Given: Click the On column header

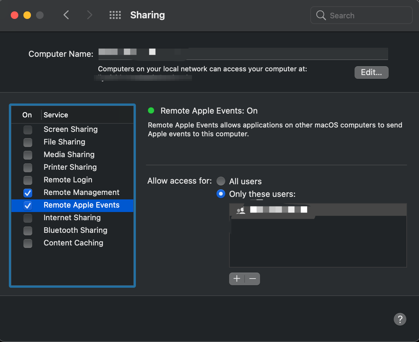Looking at the screenshot, I should coord(27,115).
